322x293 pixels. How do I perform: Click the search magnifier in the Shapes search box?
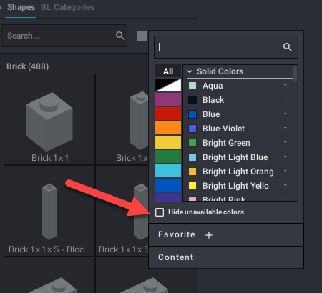[120, 36]
